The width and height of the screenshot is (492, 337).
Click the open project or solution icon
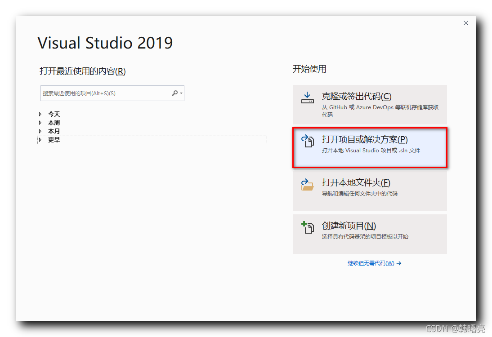click(x=308, y=141)
